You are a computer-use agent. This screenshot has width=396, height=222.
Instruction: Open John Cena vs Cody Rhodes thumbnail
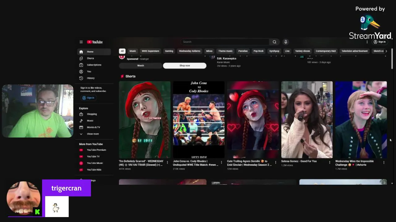click(x=199, y=120)
